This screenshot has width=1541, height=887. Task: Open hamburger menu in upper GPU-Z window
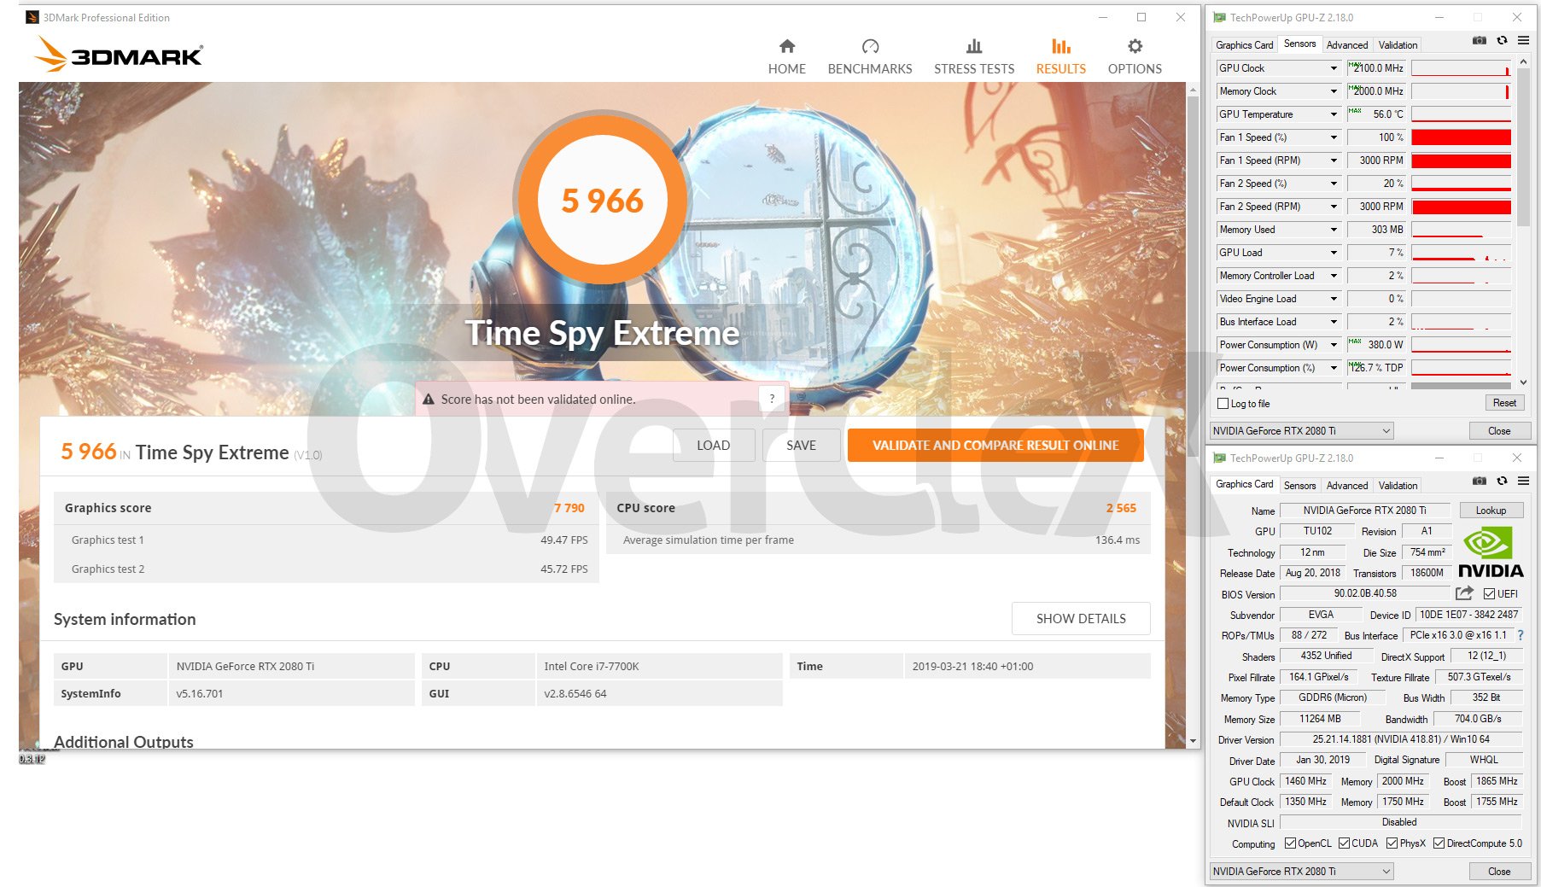[x=1523, y=40]
